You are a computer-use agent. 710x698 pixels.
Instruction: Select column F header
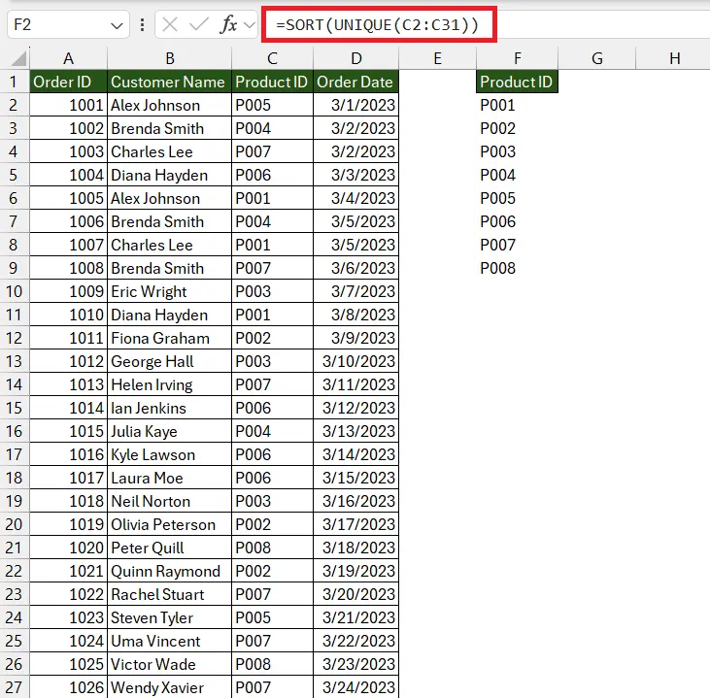(517, 59)
